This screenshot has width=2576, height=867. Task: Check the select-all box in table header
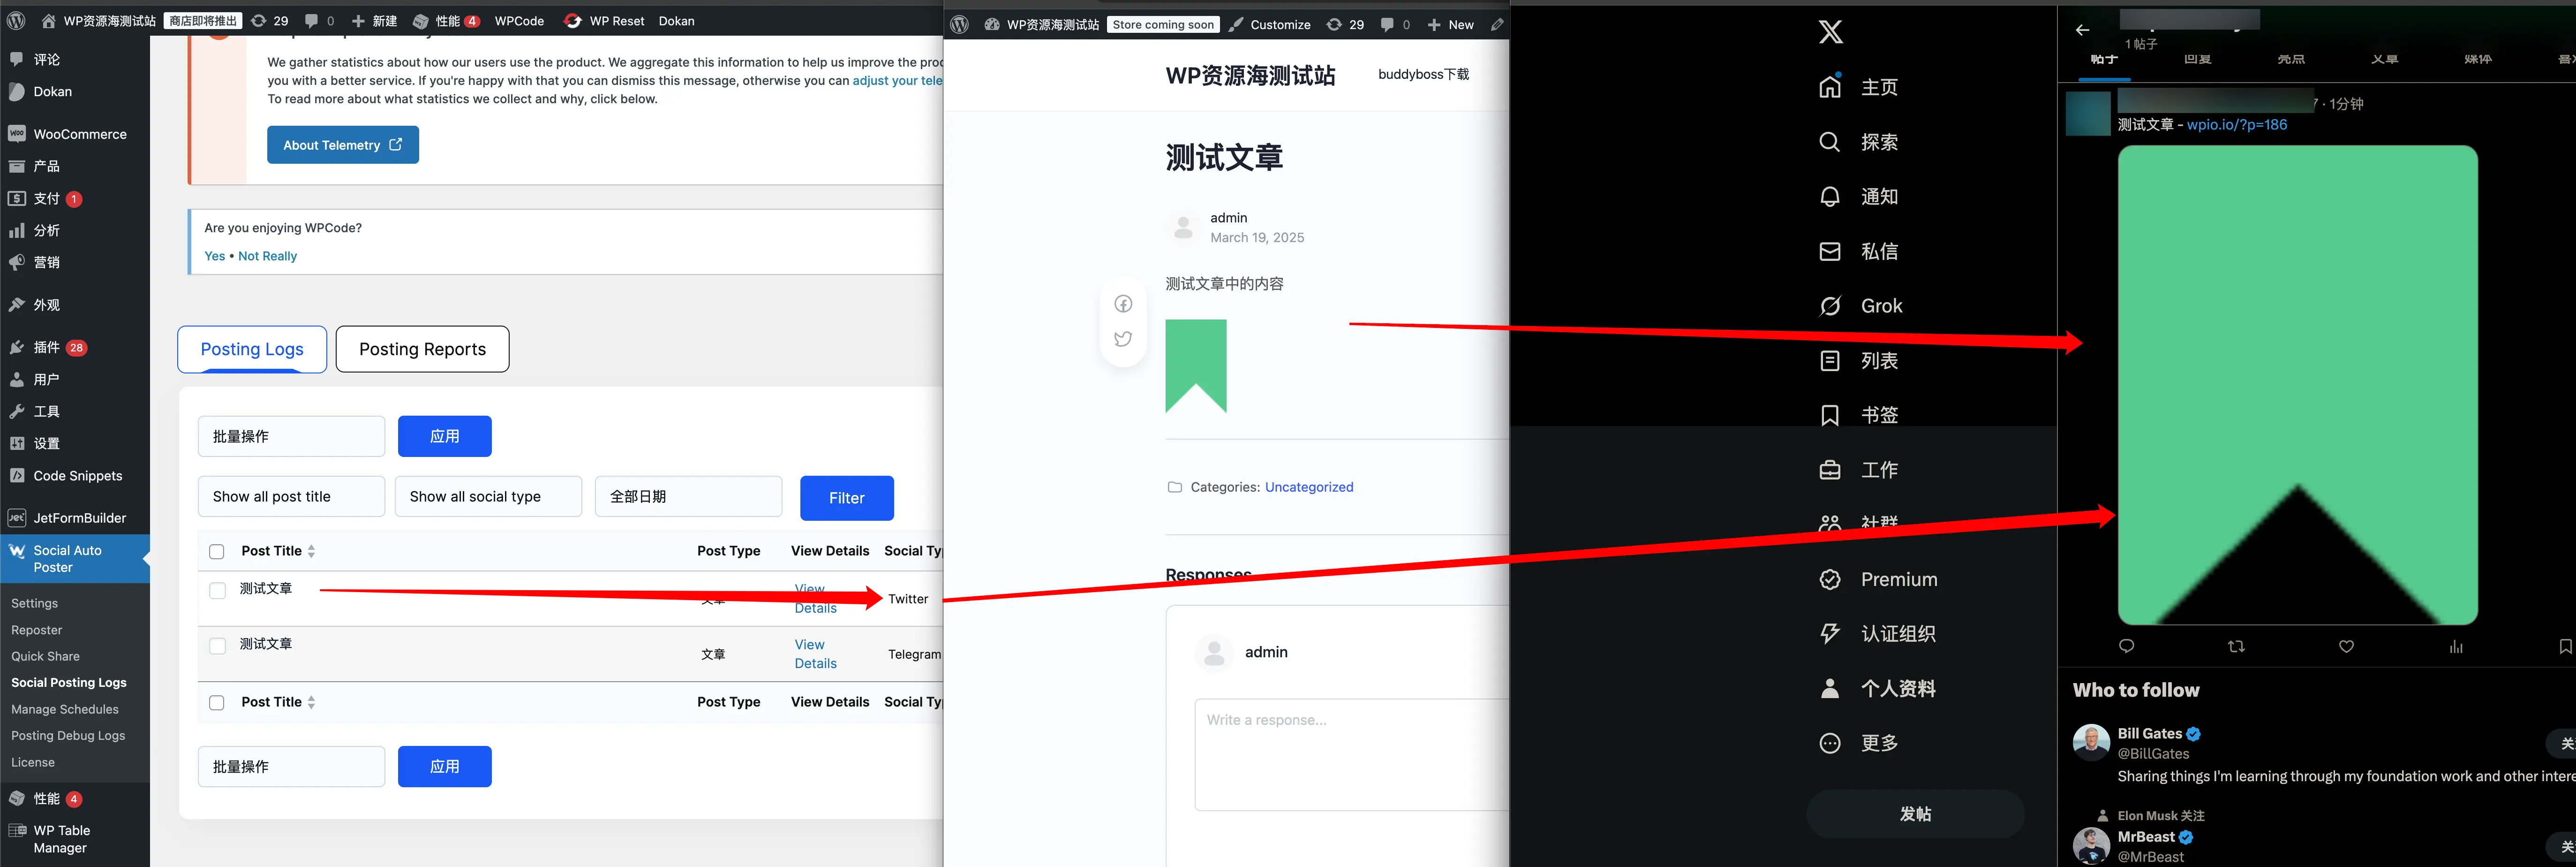pyautogui.click(x=216, y=552)
